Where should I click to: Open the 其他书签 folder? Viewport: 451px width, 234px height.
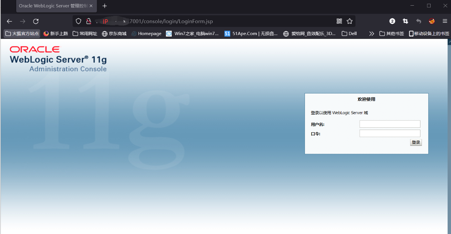click(x=391, y=34)
